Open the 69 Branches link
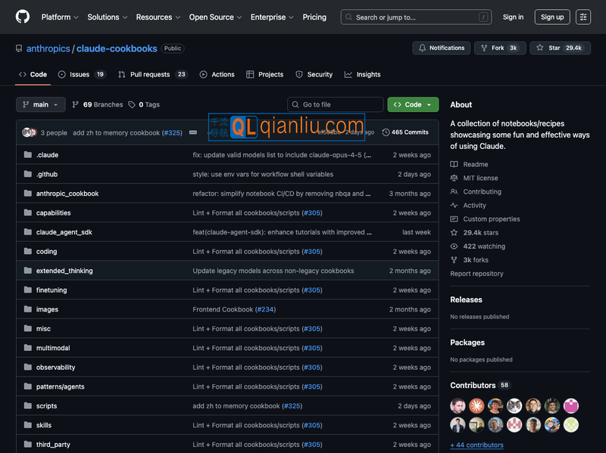Image resolution: width=606 pixels, height=453 pixels. [97, 104]
